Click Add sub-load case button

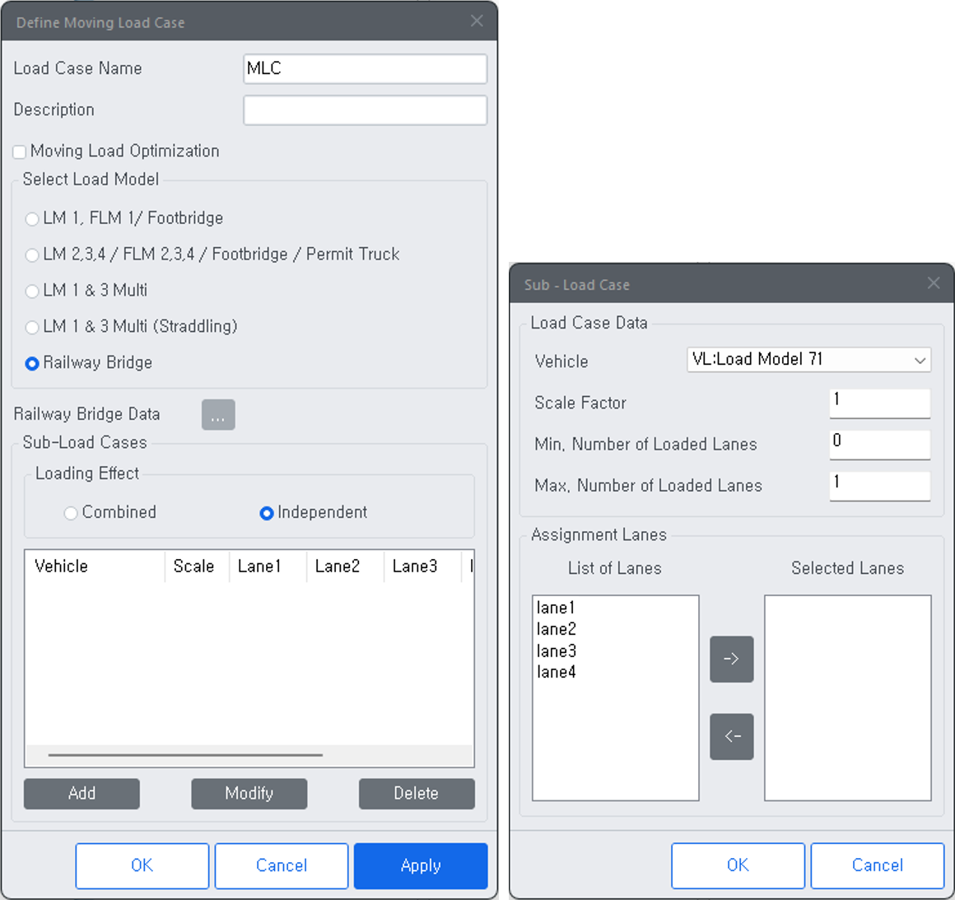[82, 793]
